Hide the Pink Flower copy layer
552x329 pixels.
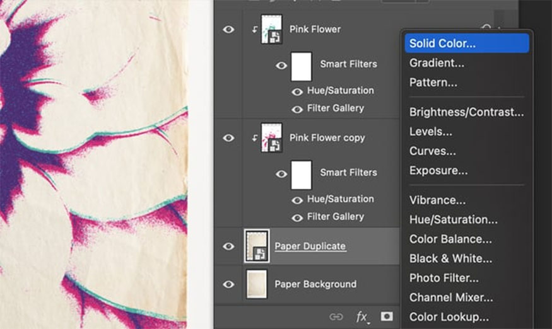point(228,138)
